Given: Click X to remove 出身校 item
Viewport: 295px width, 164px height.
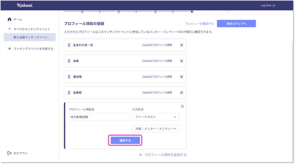Looking at the screenshot, I should coord(181,93).
